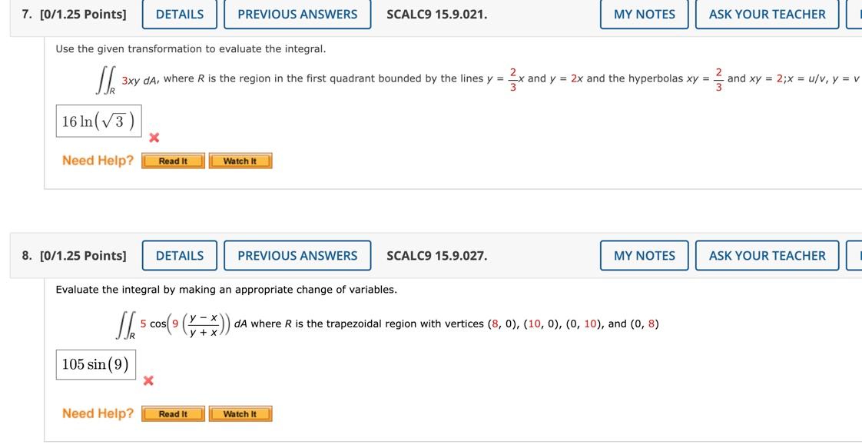Open MY NOTES for question 7
Viewport: 862px width, 448px height.
[644, 14]
